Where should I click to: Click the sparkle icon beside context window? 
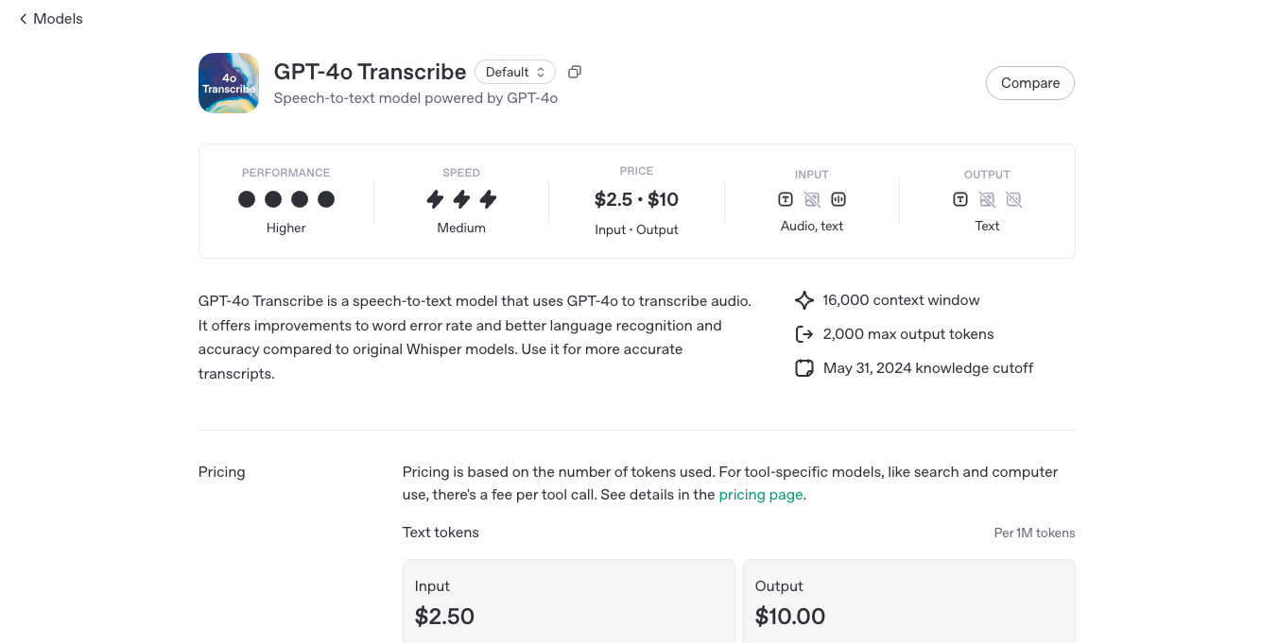coord(804,300)
